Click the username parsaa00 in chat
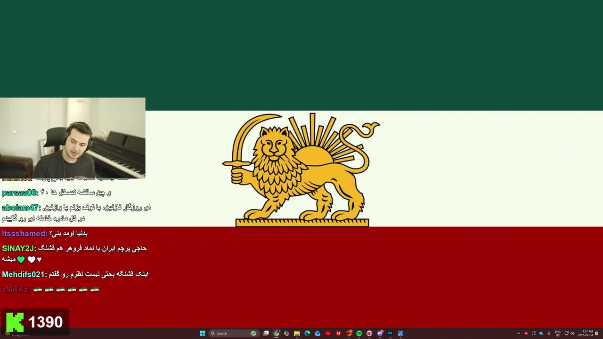 tap(19, 193)
